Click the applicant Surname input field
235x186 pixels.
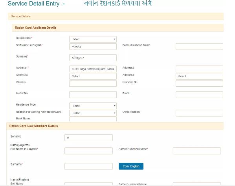93,58
